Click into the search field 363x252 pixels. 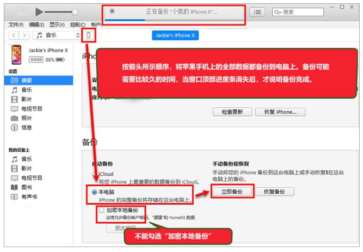(x=298, y=12)
